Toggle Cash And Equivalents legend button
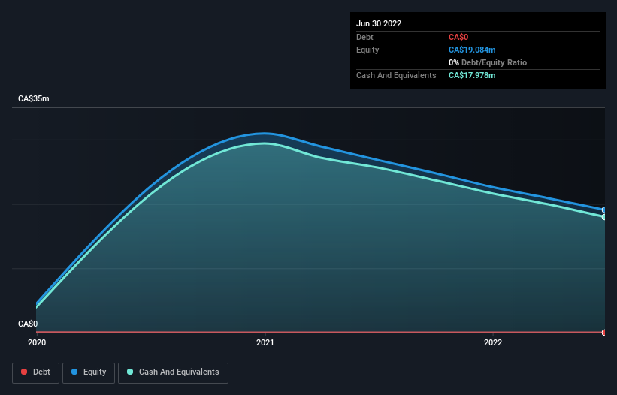617x395 pixels. (x=173, y=372)
